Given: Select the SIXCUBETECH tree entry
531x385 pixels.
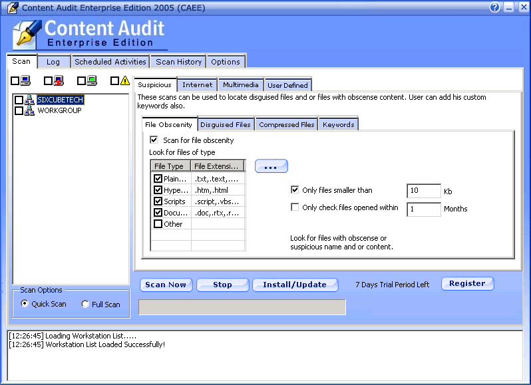Looking at the screenshot, I should (61, 100).
